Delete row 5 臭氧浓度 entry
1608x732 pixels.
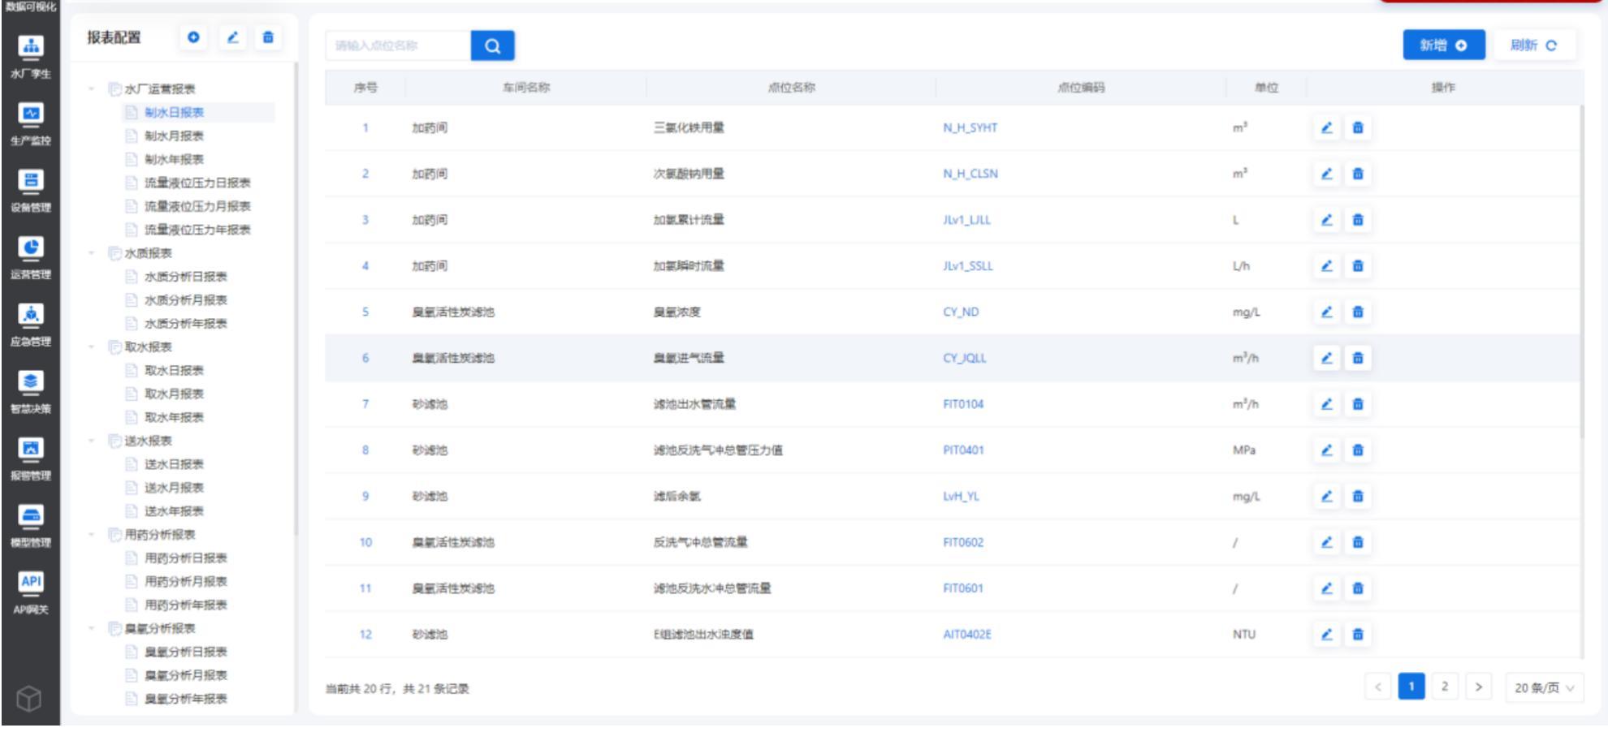click(x=1358, y=312)
